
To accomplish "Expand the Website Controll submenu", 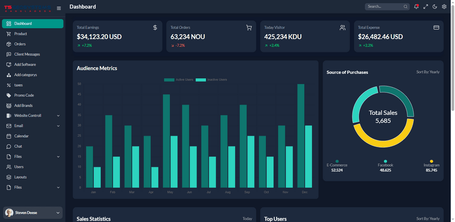I will point(58,116).
